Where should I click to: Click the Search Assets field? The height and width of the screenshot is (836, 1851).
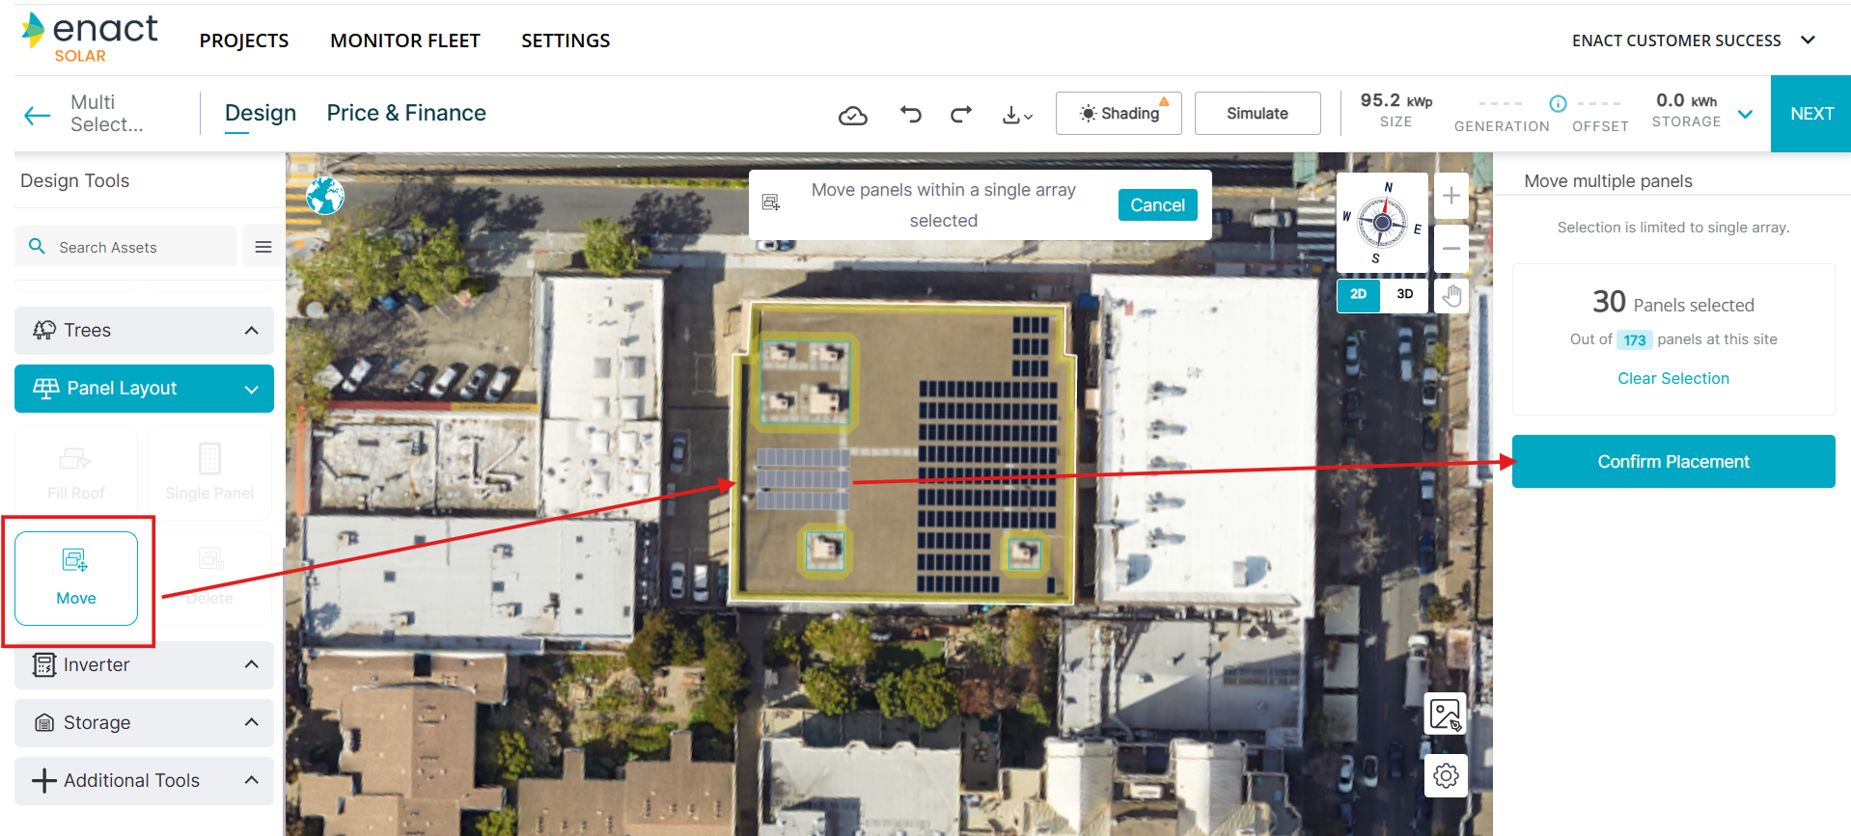(135, 247)
